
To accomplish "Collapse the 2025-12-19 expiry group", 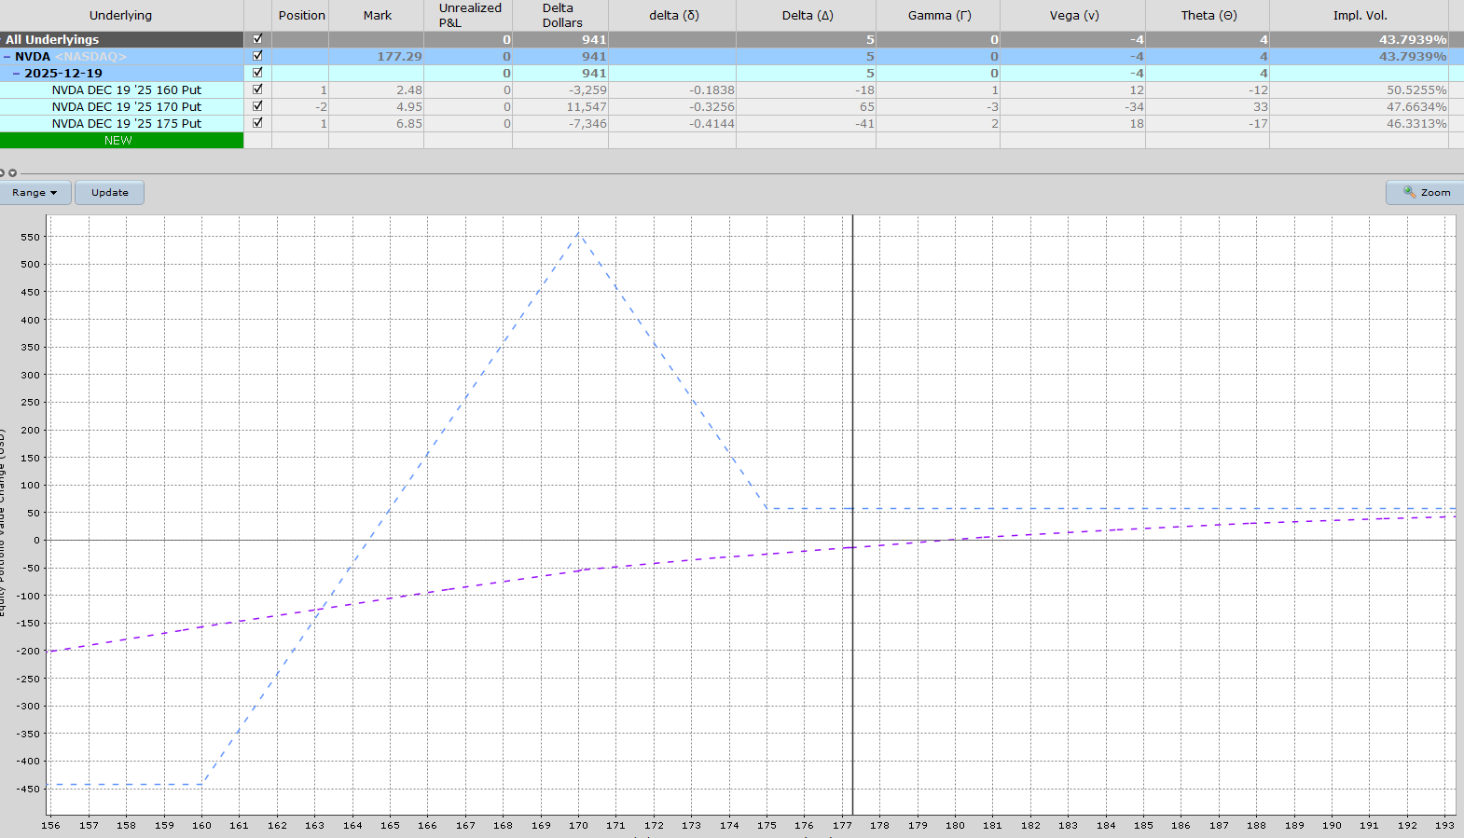I will point(17,74).
